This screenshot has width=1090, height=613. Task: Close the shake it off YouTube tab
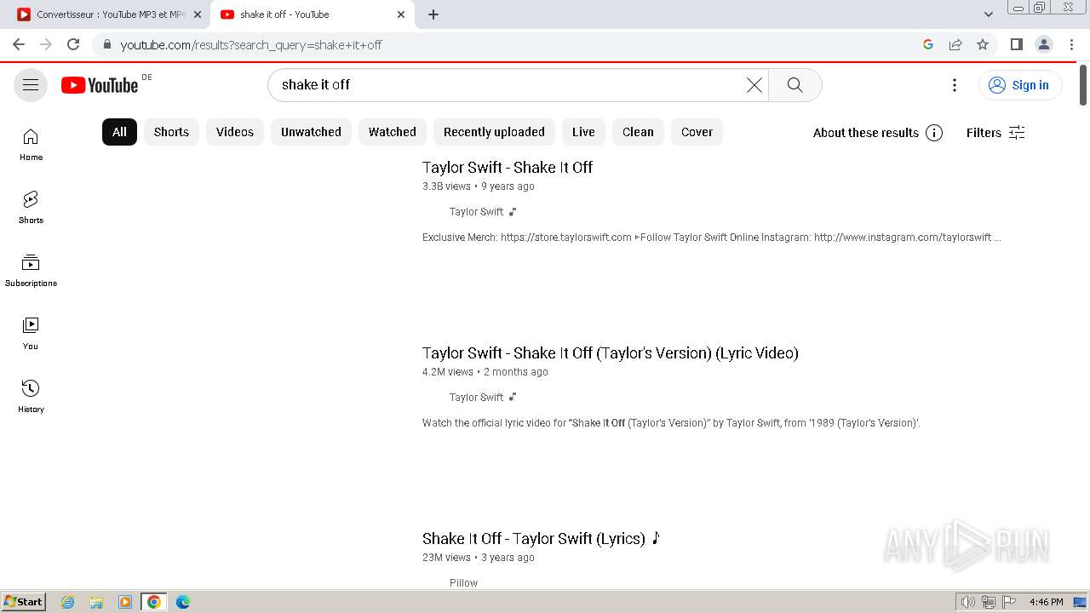pyautogui.click(x=401, y=14)
